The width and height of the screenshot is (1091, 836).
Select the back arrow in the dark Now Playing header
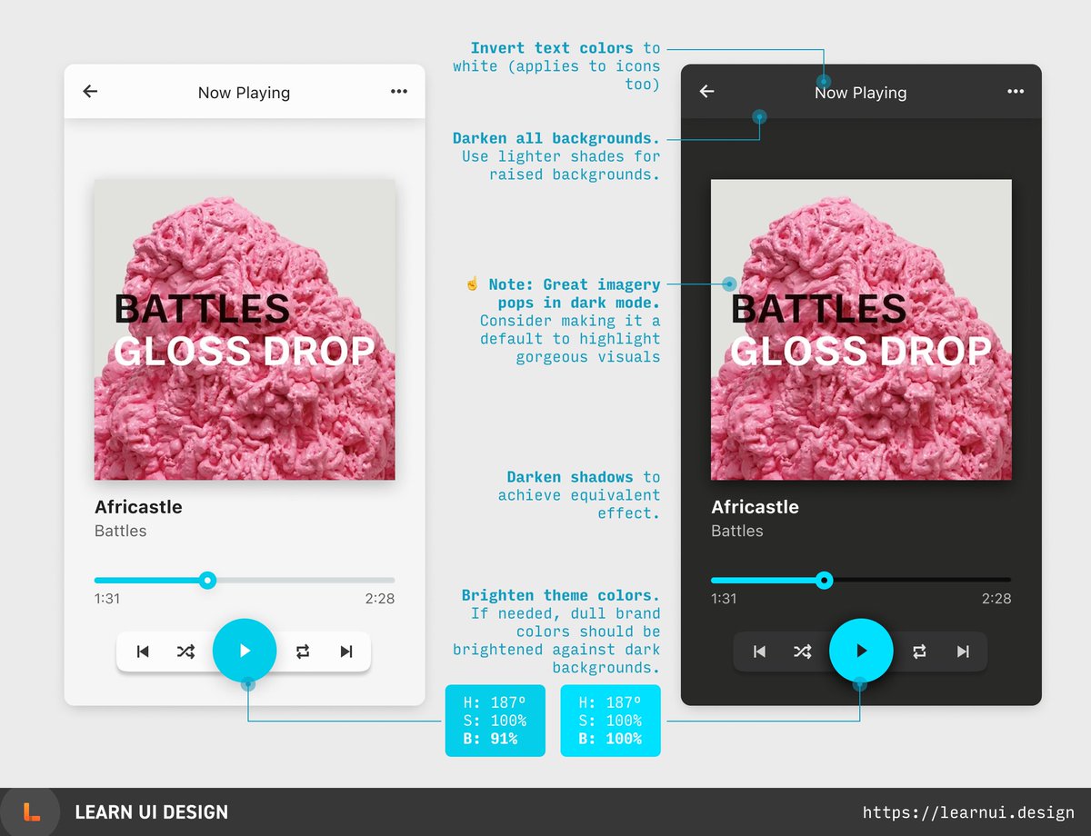click(706, 92)
